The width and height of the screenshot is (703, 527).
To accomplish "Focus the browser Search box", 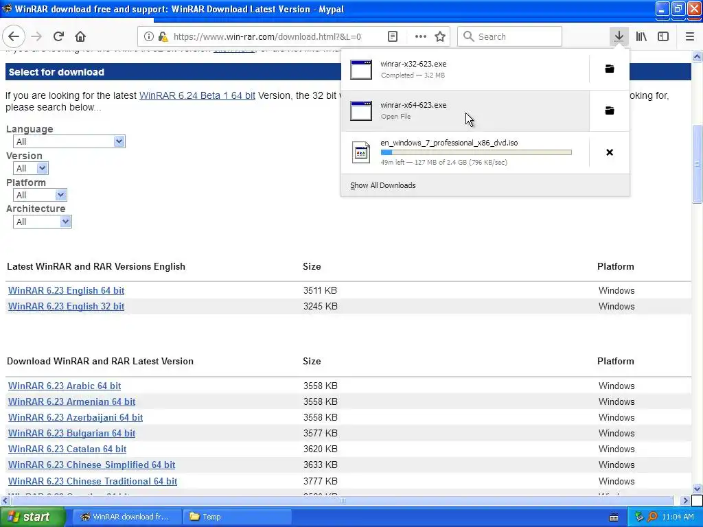I will (x=510, y=36).
